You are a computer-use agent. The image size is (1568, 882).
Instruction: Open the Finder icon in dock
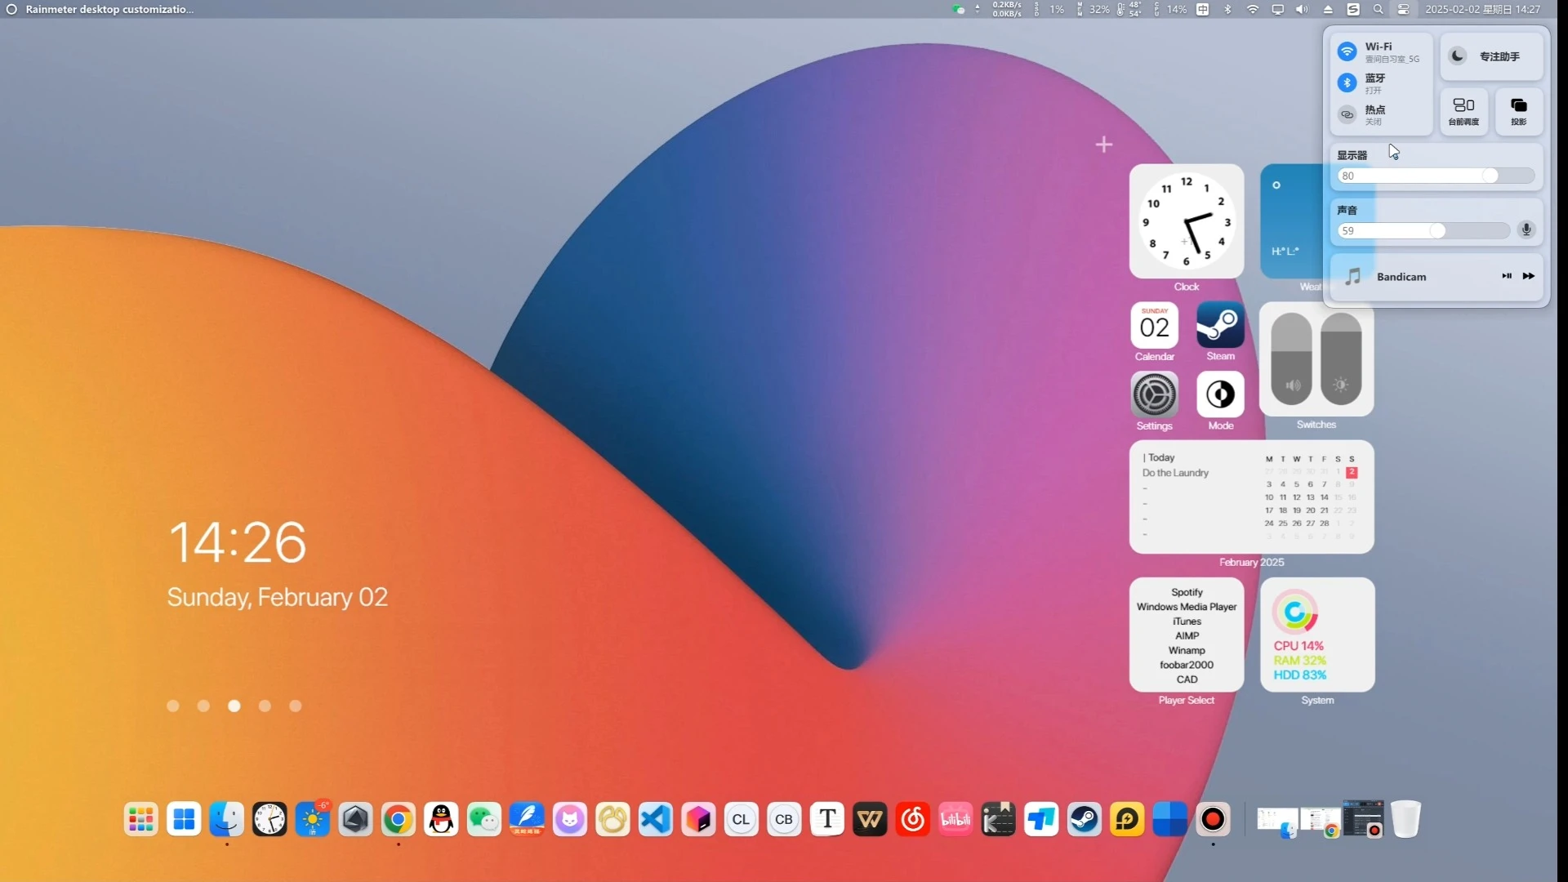tap(226, 819)
